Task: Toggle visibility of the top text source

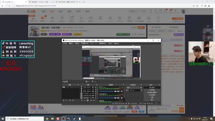Action: click(93, 87)
